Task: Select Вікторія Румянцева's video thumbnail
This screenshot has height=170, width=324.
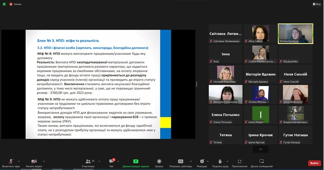Action: tap(225, 94)
